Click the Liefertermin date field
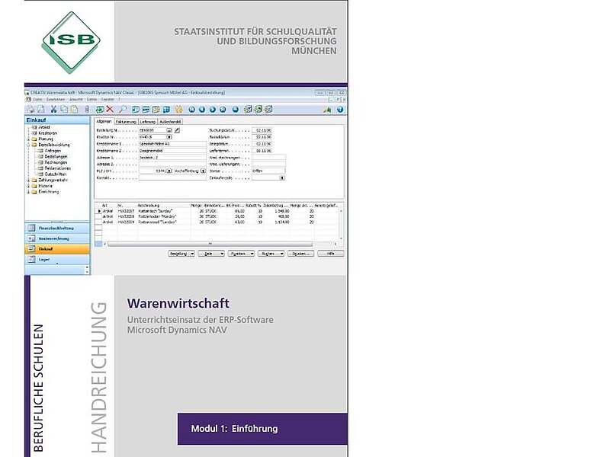The image size is (610, 457). coord(262,151)
